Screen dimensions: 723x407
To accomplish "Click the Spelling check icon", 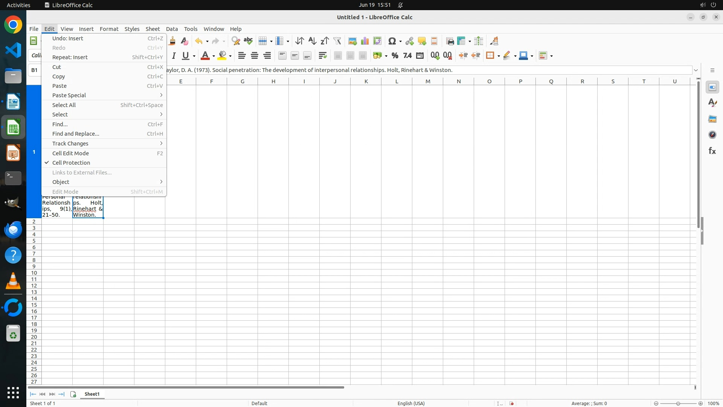I will pyautogui.click(x=248, y=41).
